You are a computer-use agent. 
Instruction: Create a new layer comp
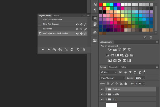point(78,49)
